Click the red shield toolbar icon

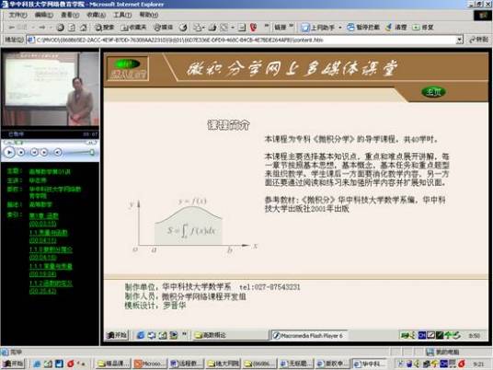(254, 28)
